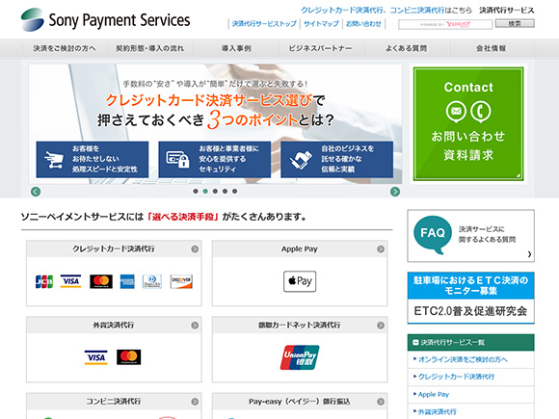Viewport: 559px width, 419px height.
Task: Click 銀聯カードネット決済代行 card title
Action: click(300, 325)
